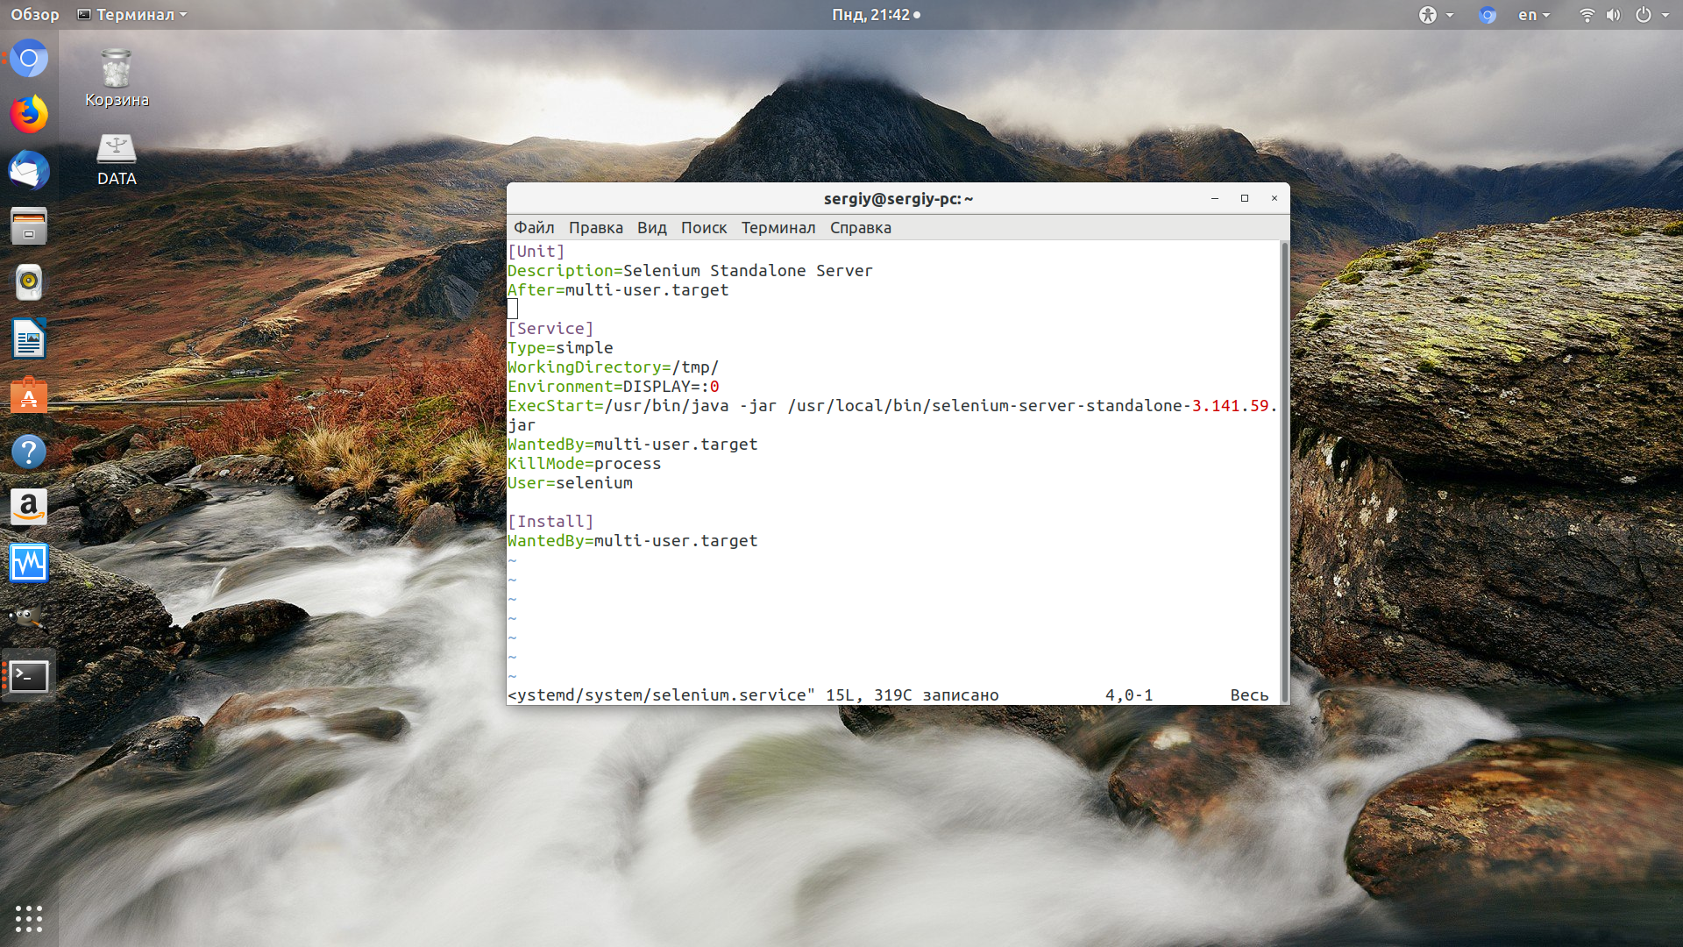Viewport: 1683px width, 947px height.
Task: Select the Terminal icon in dock
Action: pos(29,675)
